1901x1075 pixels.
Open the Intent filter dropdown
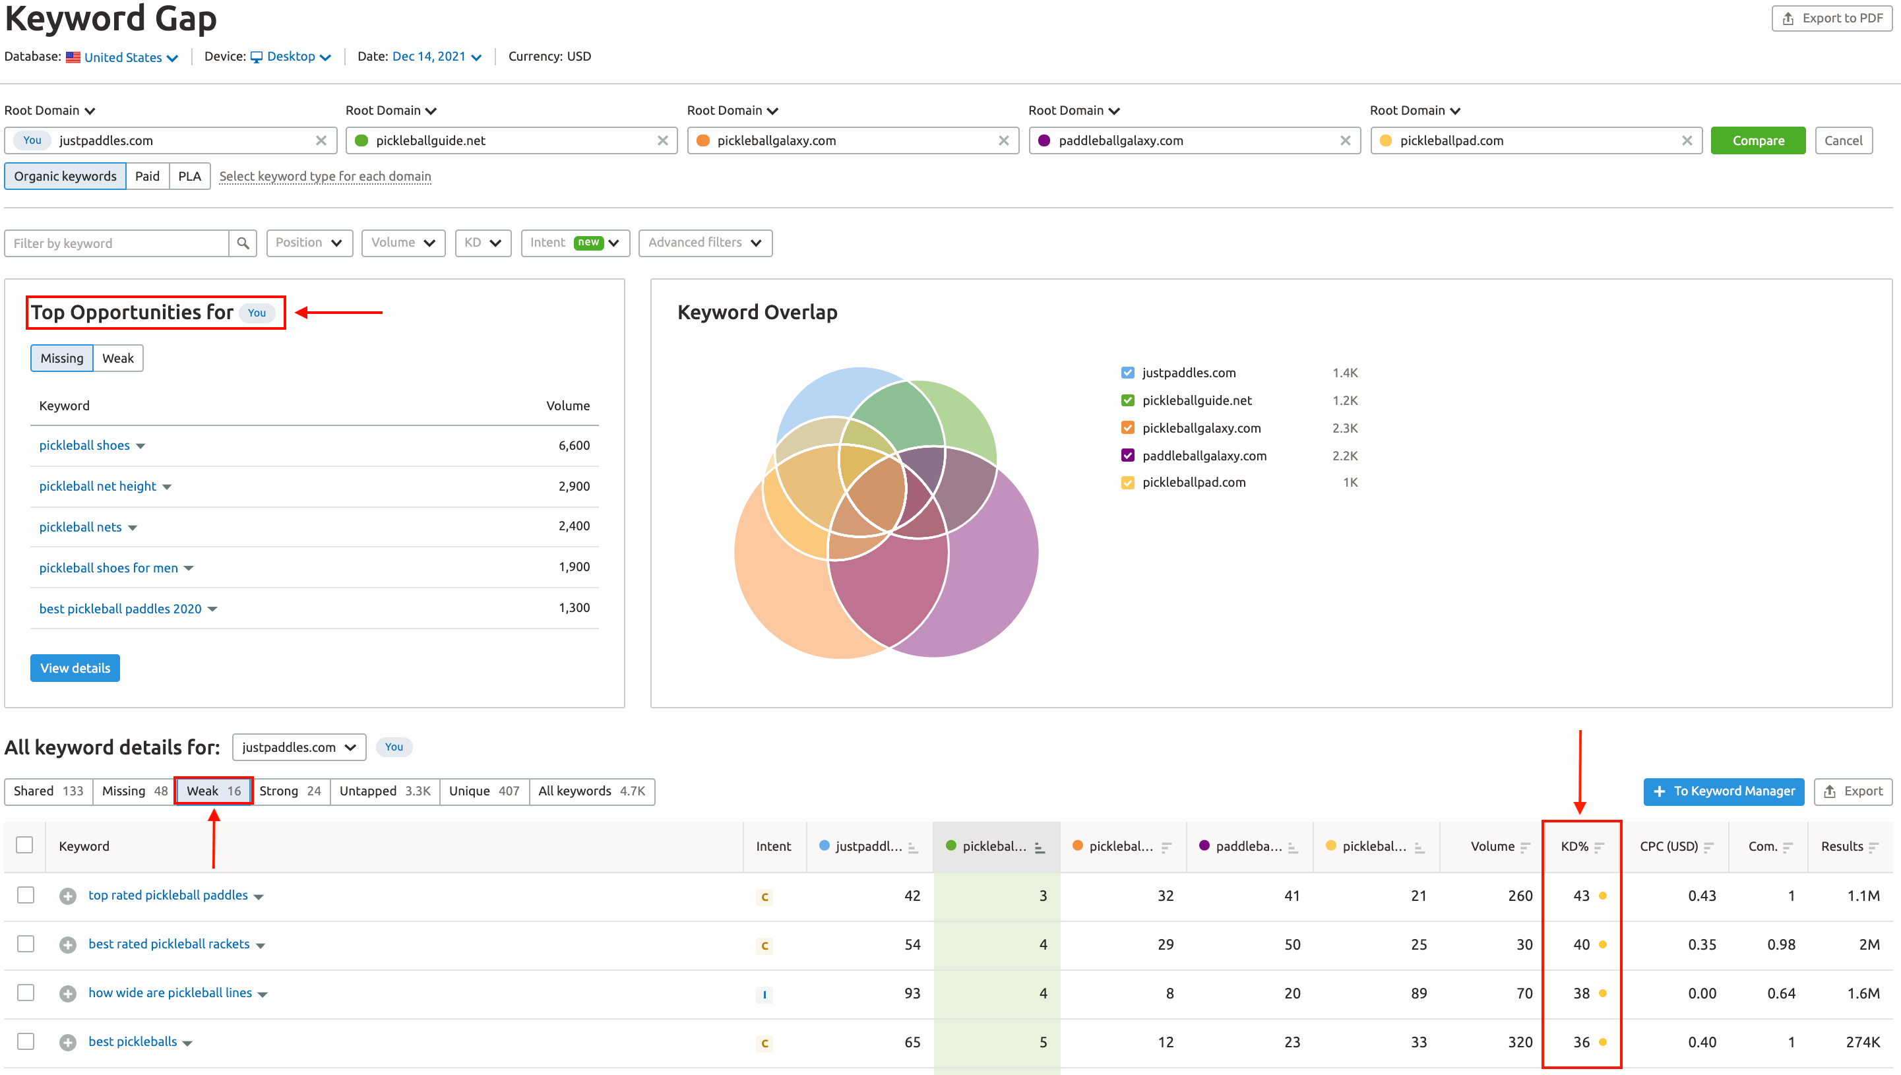(x=575, y=243)
